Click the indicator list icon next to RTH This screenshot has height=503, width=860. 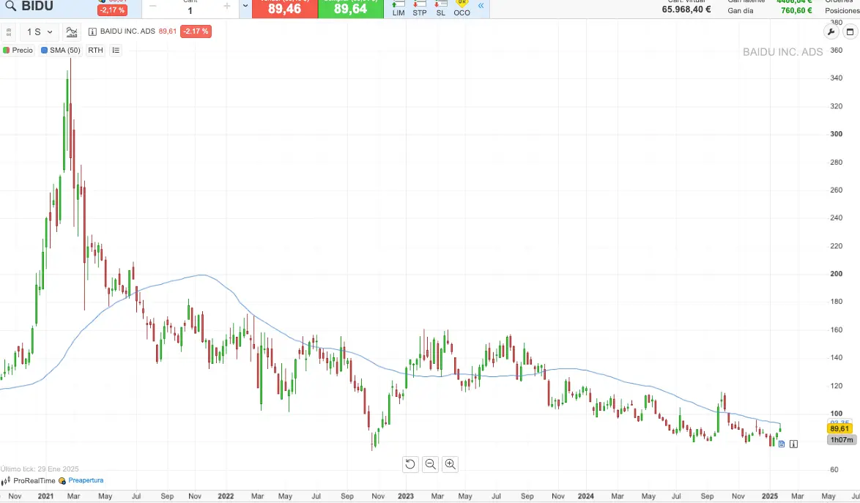pos(116,51)
